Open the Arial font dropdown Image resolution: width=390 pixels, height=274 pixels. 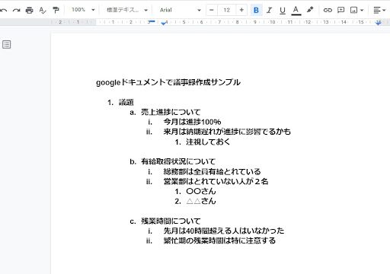[181, 10]
